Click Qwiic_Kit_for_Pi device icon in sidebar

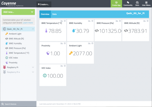point(5,29)
